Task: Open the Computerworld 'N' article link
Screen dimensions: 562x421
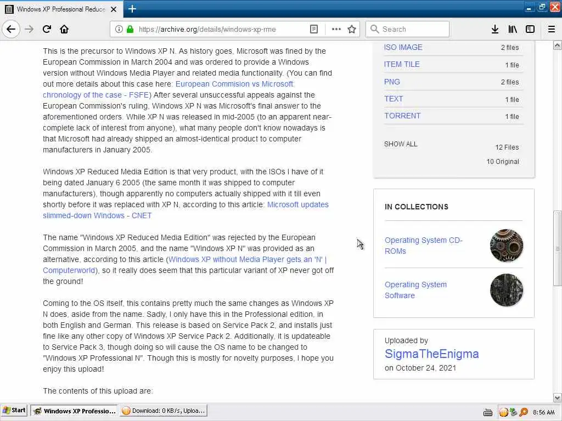Action: pos(184,265)
